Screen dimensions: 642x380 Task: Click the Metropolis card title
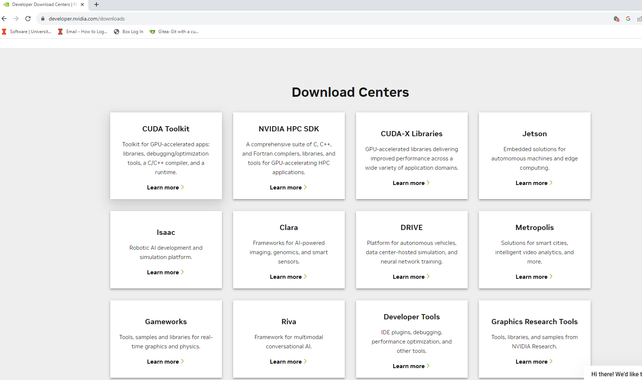coord(534,227)
